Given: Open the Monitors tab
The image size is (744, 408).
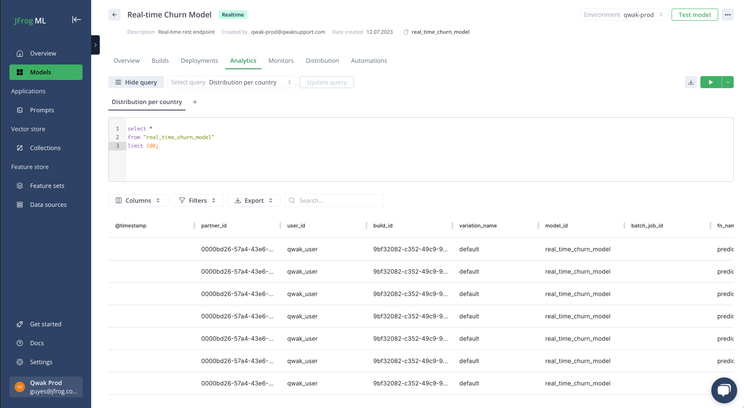Looking at the screenshot, I should click(281, 61).
